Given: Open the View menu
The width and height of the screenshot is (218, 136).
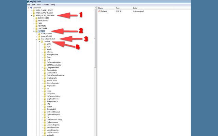Looking at the screenshot, I should coord(39,4).
